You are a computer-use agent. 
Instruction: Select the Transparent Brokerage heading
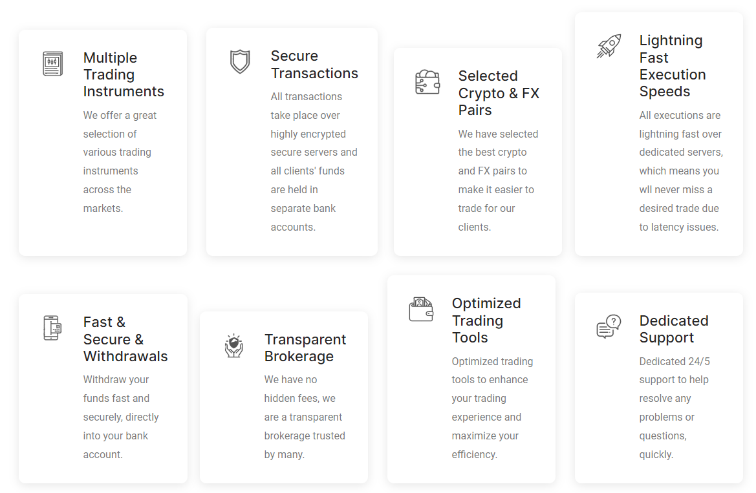[x=305, y=348]
